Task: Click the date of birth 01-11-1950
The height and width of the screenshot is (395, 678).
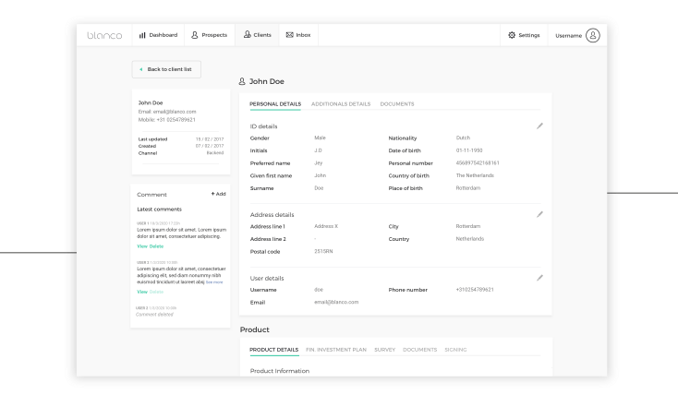Action: click(469, 150)
